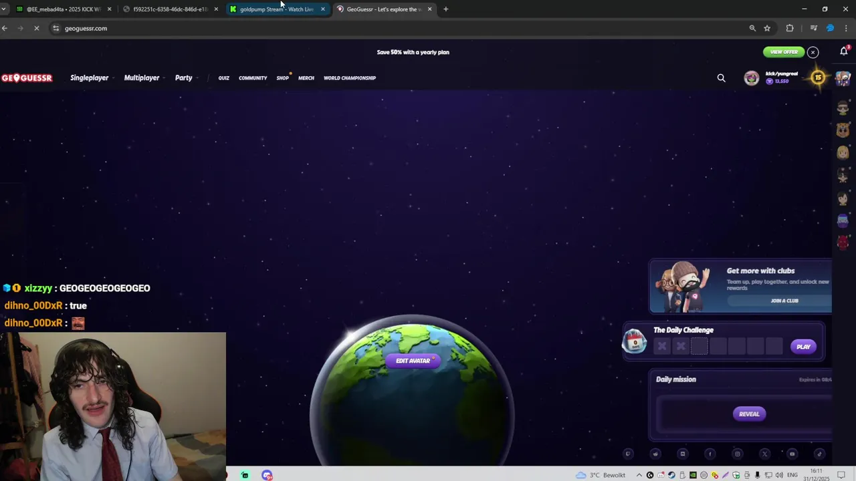The height and width of the screenshot is (481, 856).
Task: Select the sunglasses friend avatar in sidebar
Action: (x=843, y=108)
